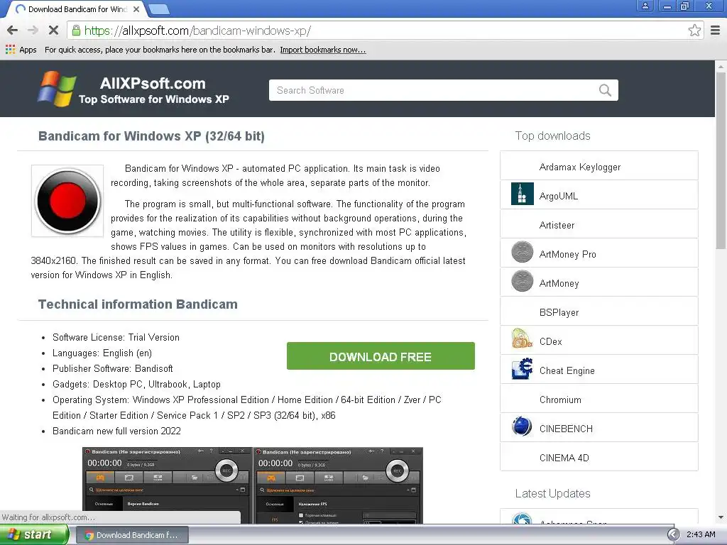
Task: Click the Windows flag site logo
Action: pyautogui.click(x=57, y=89)
